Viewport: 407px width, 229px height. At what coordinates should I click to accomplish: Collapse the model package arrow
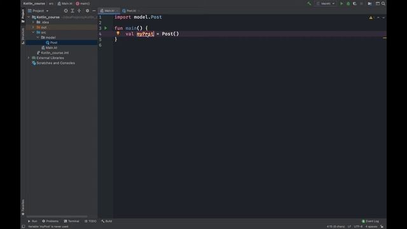pyautogui.click(x=38, y=38)
